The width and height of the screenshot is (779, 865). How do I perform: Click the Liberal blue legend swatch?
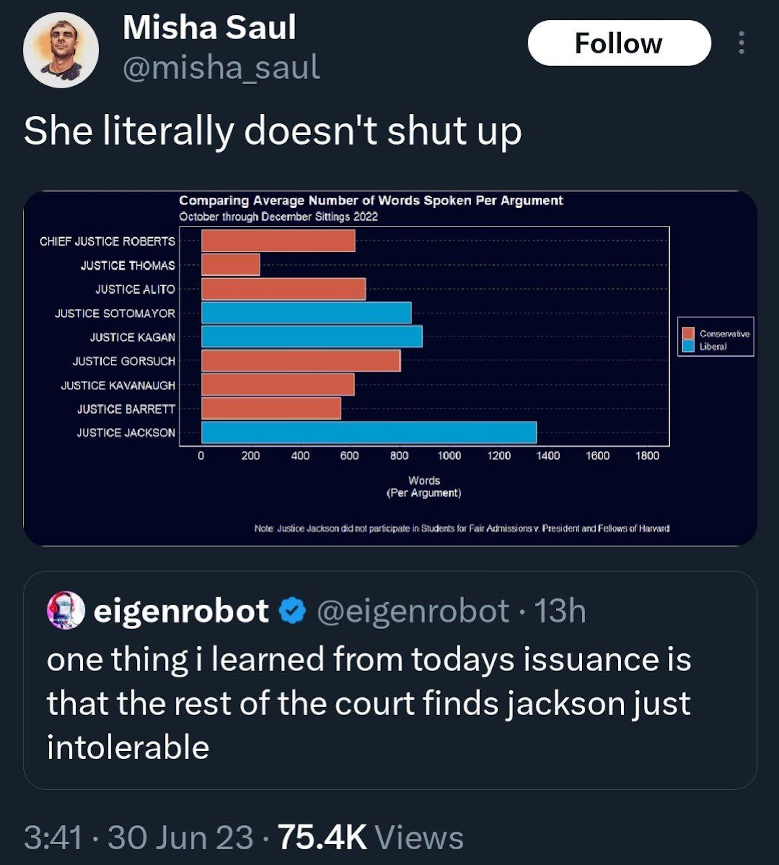pyautogui.click(x=688, y=346)
